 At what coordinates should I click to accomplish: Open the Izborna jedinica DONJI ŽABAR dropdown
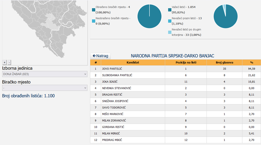[x=45, y=74]
